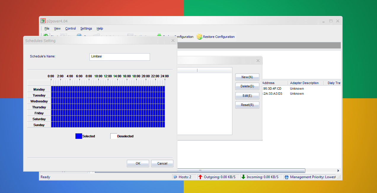Click the Hosts computer icon in status bar
The image size is (377, 193).
point(175,177)
